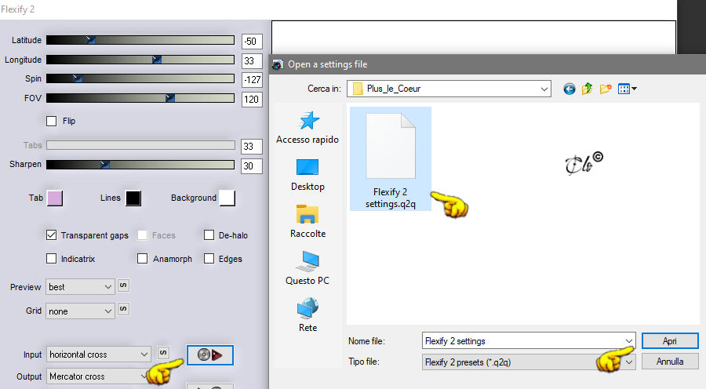
Task: Open Questo PC location
Action: 308,268
